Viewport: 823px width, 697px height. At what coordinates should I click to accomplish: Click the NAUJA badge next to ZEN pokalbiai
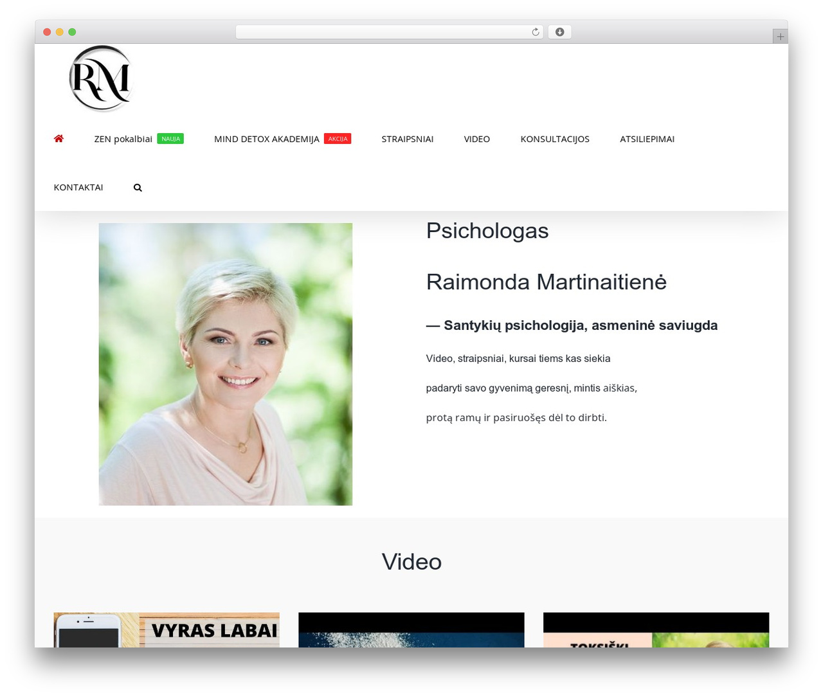(170, 138)
